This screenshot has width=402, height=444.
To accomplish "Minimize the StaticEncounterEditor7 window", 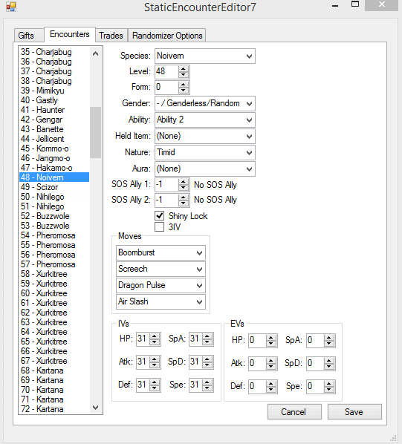I will (x=335, y=5).
